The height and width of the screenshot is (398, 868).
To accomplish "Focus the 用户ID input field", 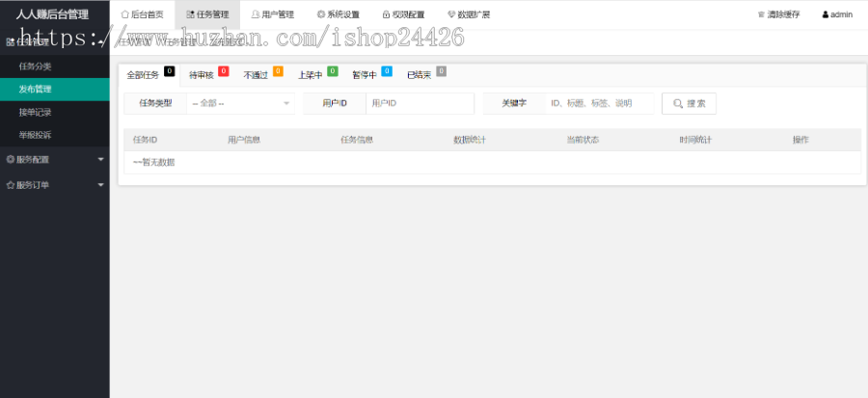I will (420, 103).
